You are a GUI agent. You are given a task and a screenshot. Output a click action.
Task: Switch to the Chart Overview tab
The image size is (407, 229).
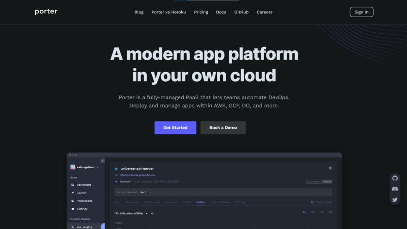click(220, 202)
